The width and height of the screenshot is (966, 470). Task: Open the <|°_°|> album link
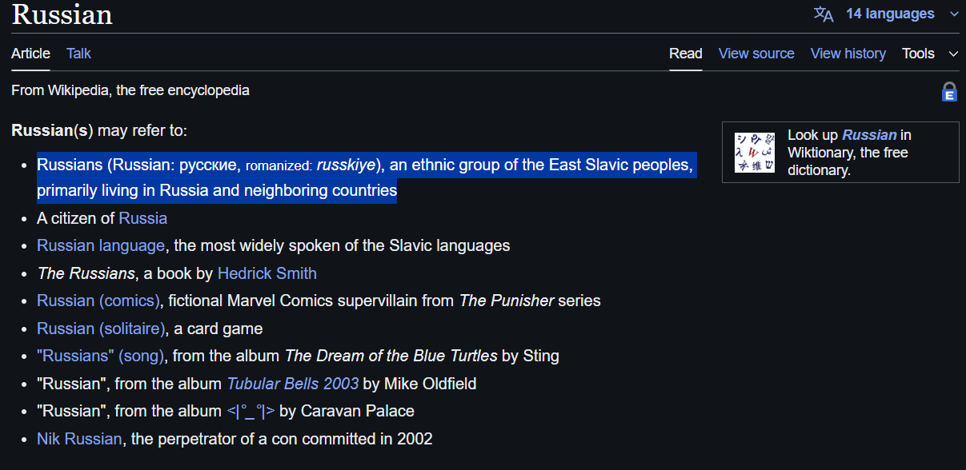click(x=251, y=412)
